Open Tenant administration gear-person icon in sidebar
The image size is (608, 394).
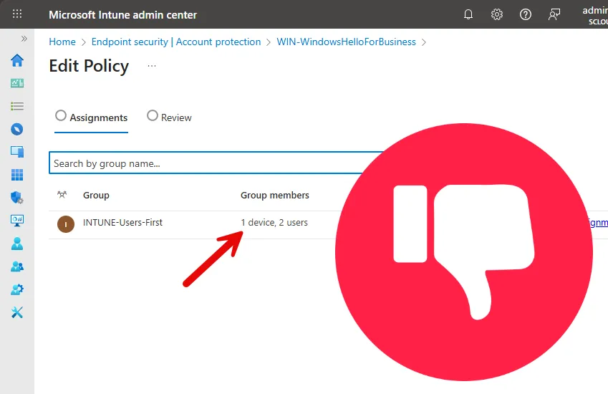[17, 289]
